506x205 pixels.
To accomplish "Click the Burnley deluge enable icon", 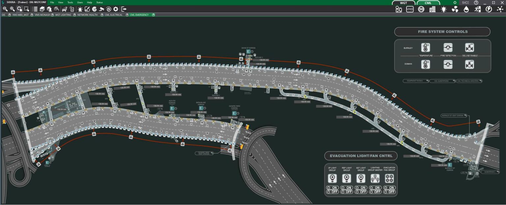I will click(469, 48).
